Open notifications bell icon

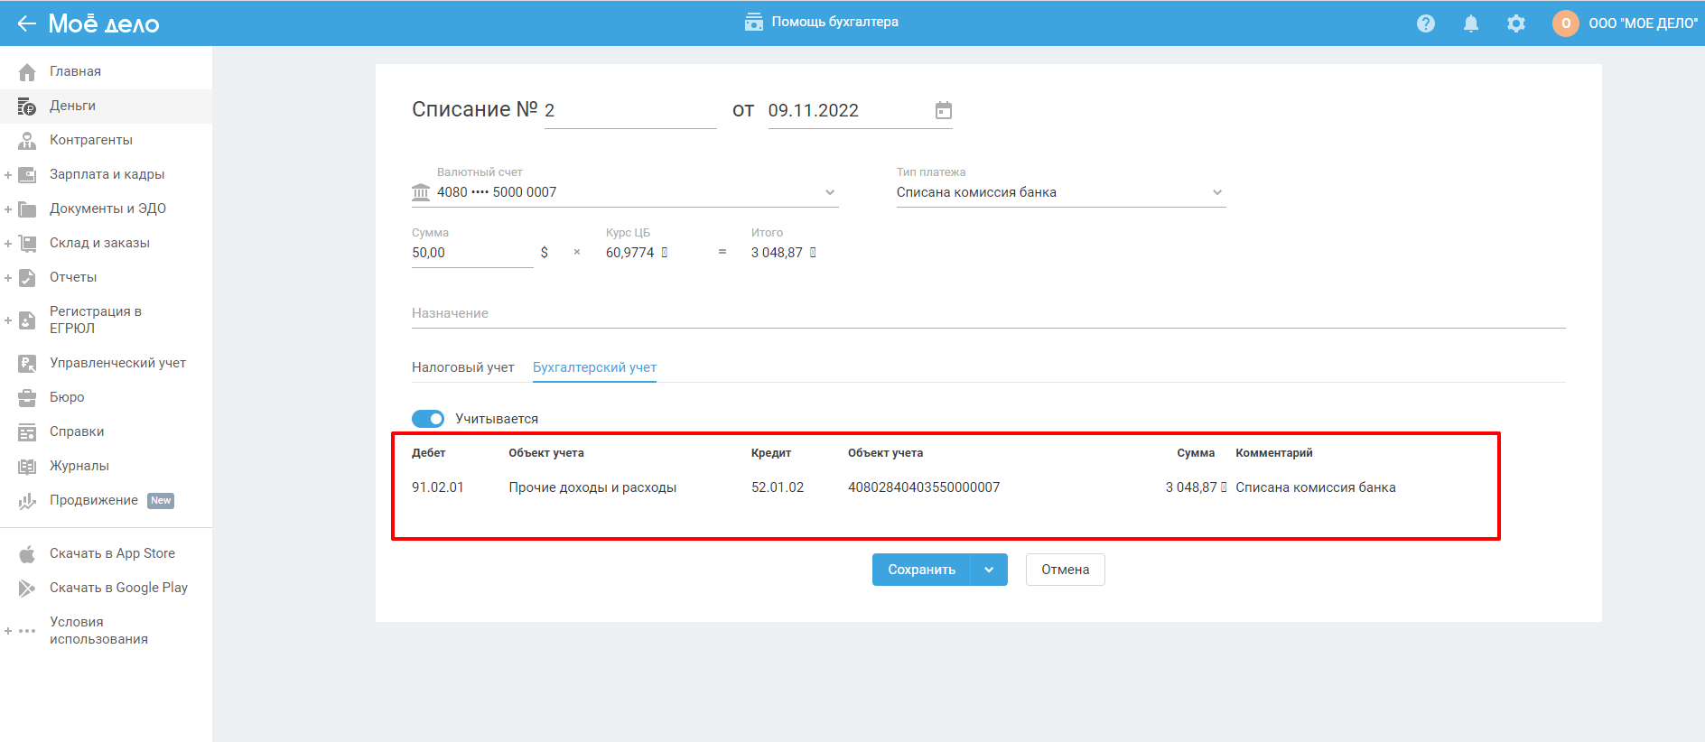(1471, 23)
